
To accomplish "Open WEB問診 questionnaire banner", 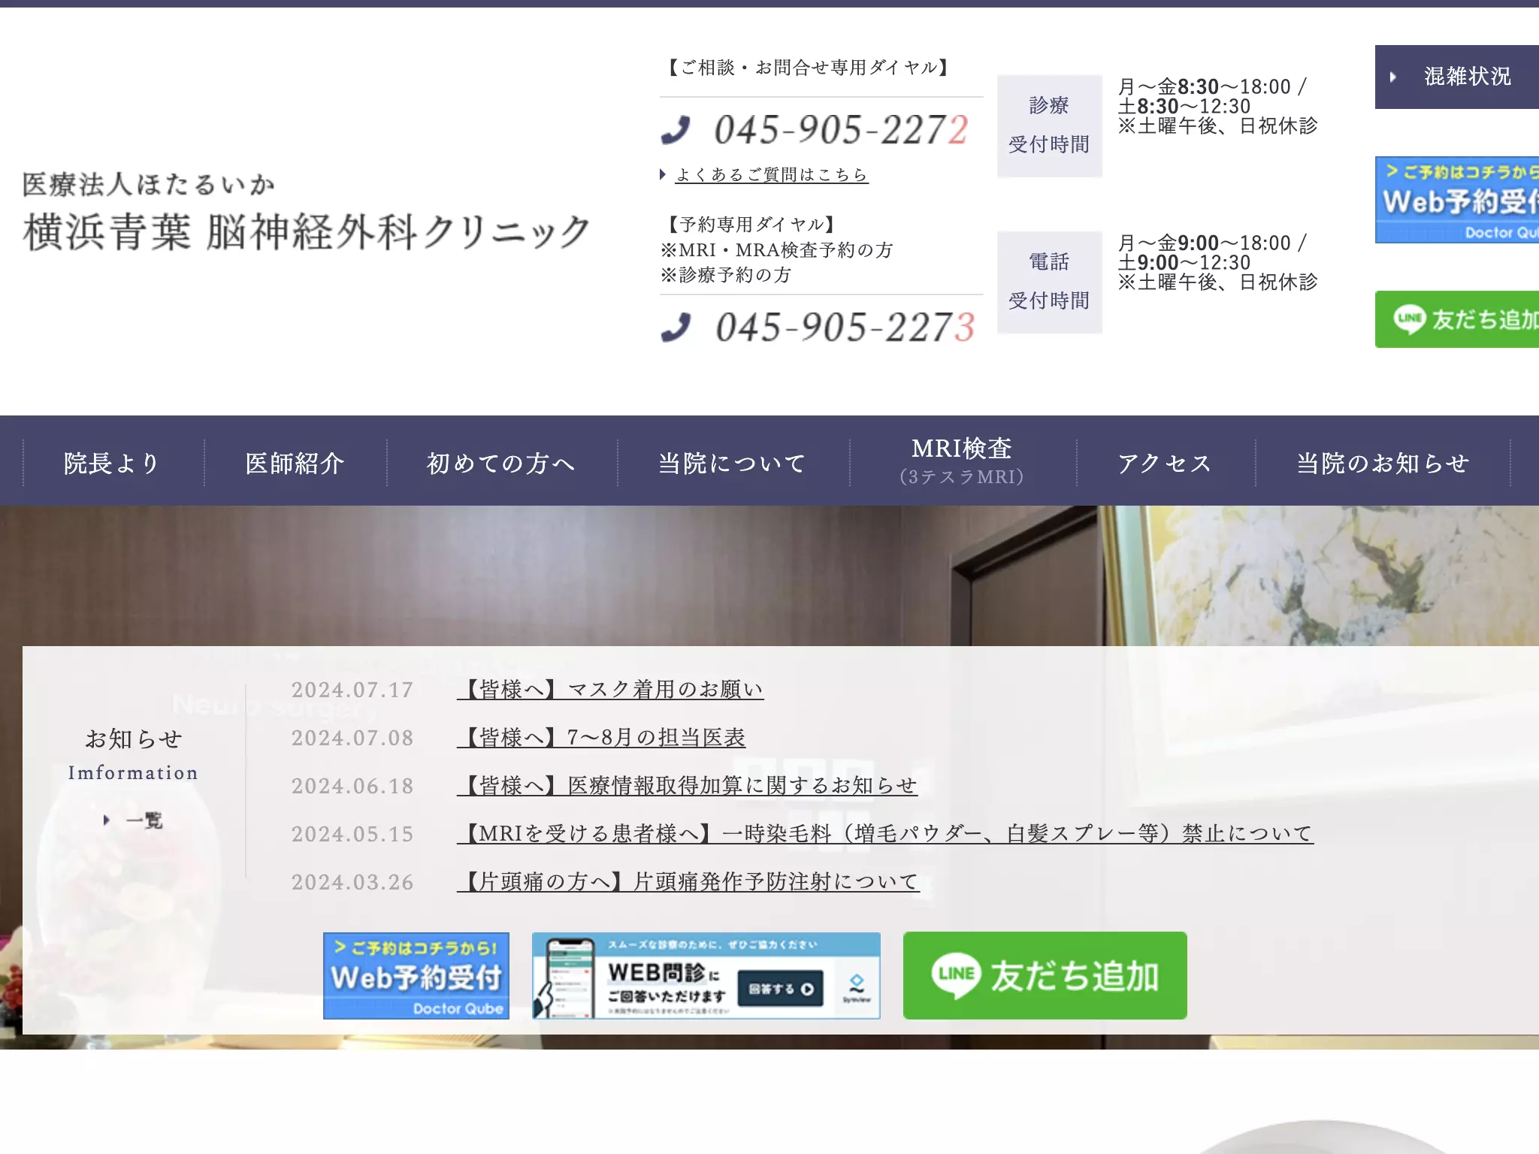I will [706, 976].
